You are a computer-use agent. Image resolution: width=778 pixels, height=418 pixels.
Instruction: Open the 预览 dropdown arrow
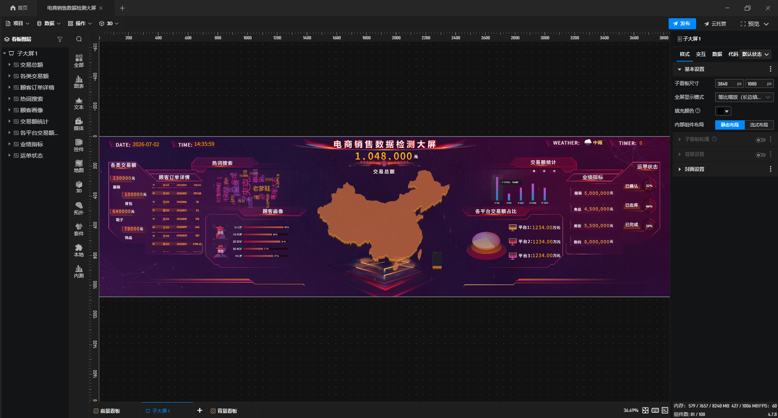tap(766, 24)
